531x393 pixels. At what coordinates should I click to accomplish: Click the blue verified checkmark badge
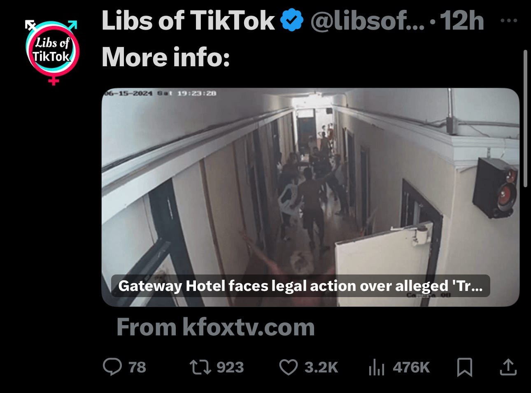(x=292, y=21)
